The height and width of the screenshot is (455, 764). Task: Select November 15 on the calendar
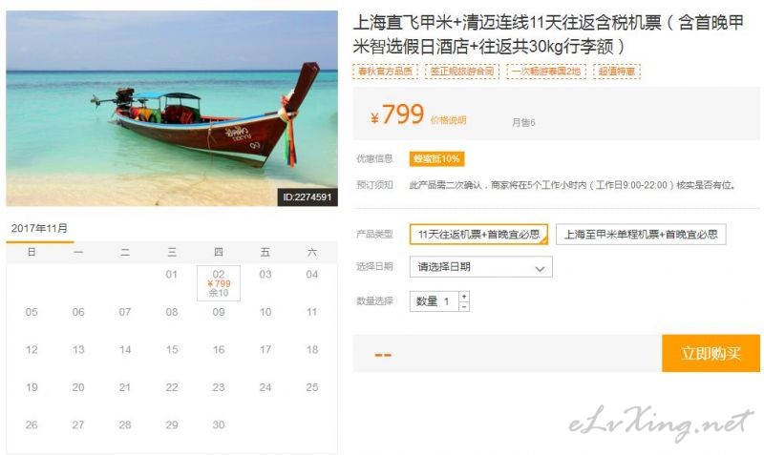pos(172,349)
